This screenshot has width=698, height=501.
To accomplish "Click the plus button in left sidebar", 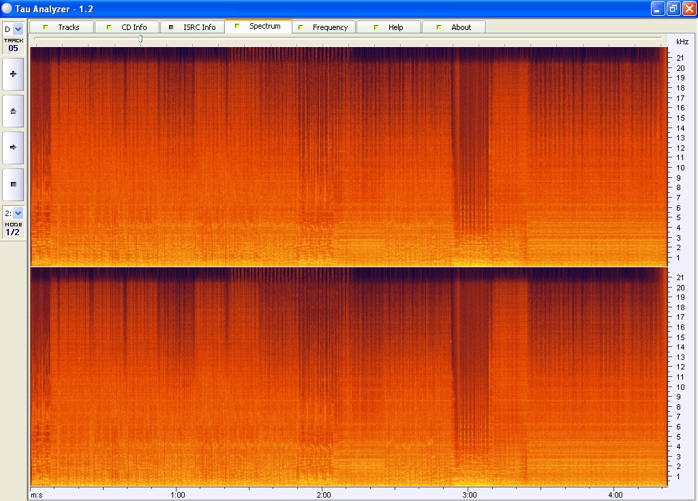I will [x=13, y=74].
